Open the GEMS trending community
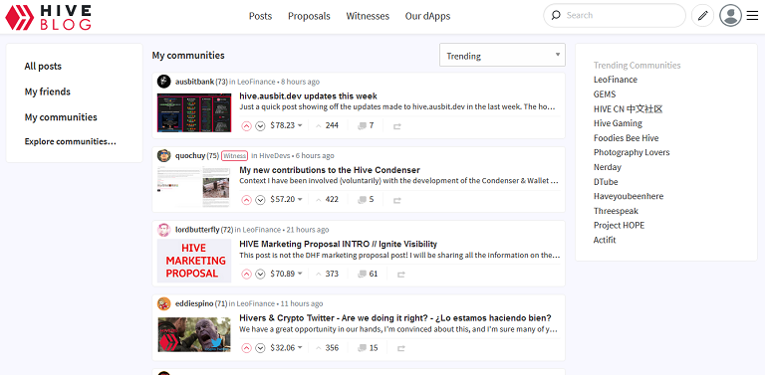The height and width of the screenshot is (375, 765). click(x=605, y=94)
